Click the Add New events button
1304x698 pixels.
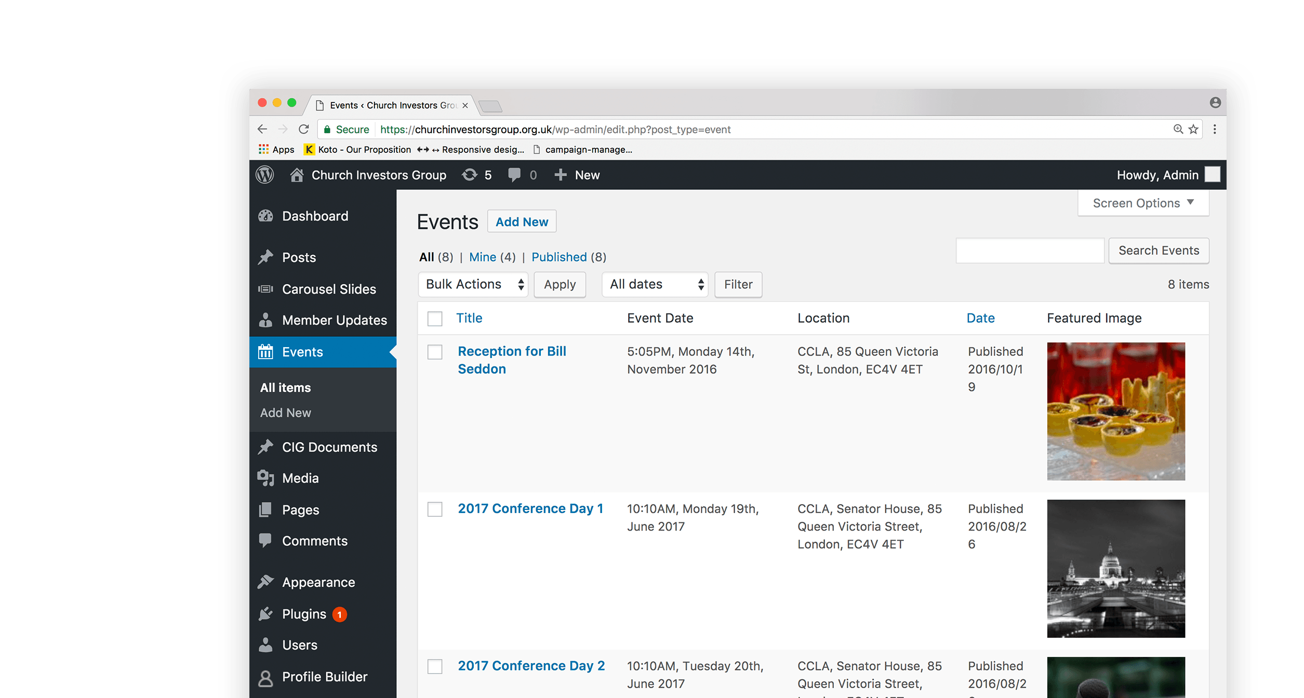522,221
